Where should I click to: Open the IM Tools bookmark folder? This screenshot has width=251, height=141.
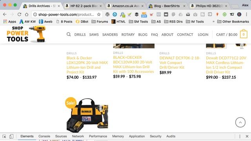(x=195, y=22)
